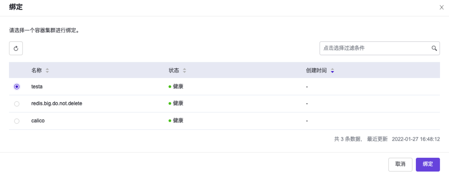
Task: Click the green 健康 status of calico
Action: (176, 121)
